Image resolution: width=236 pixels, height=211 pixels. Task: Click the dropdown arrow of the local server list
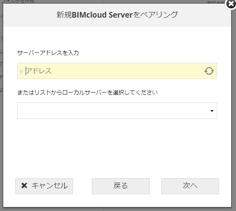pos(212,111)
